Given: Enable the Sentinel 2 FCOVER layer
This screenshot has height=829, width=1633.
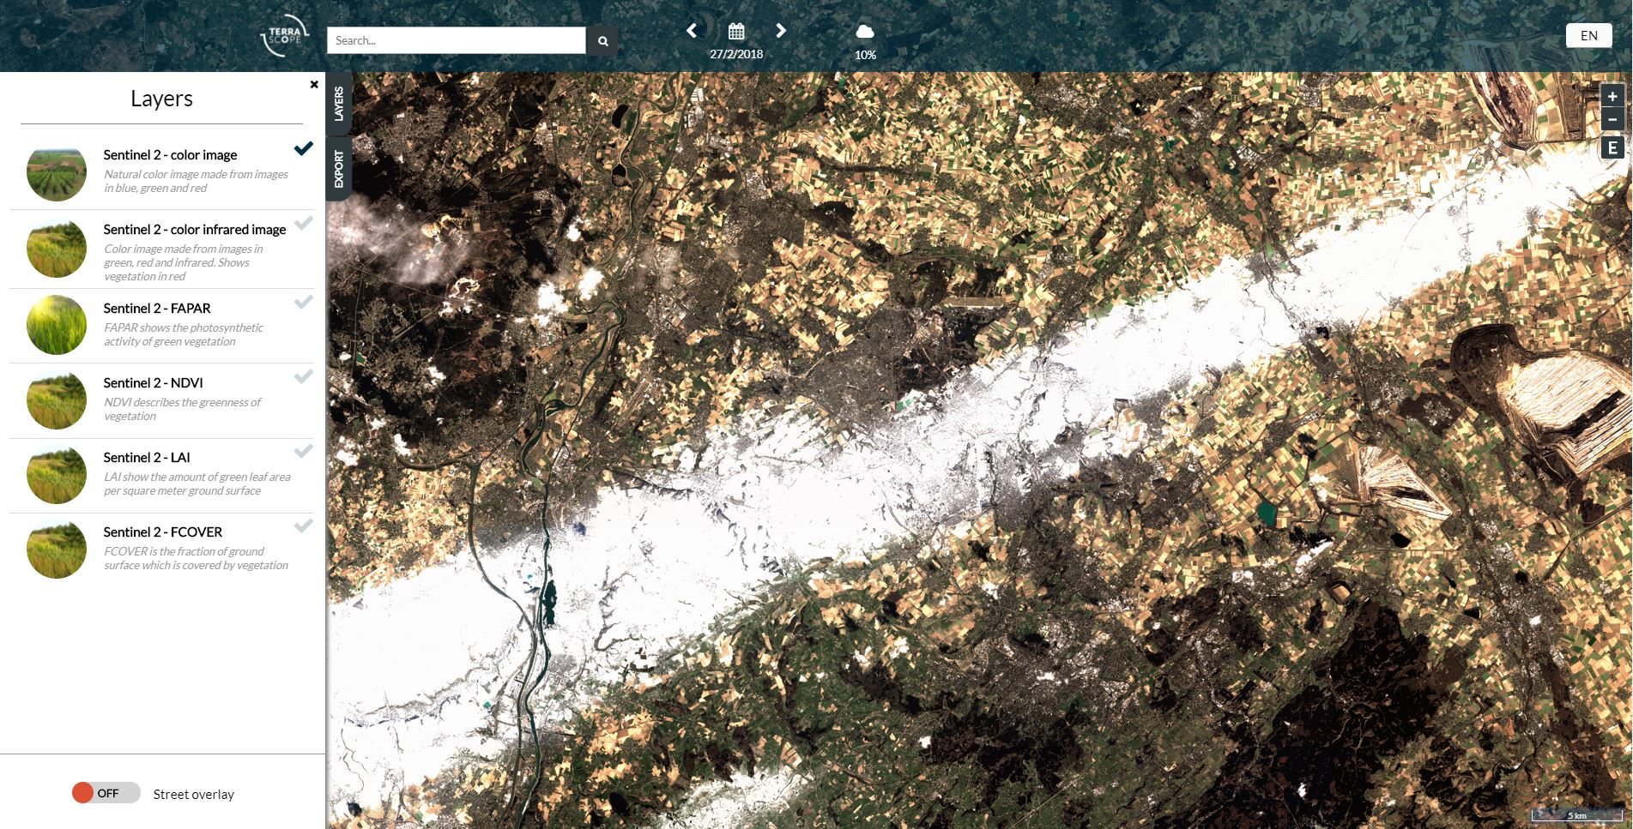Looking at the screenshot, I should coord(304,526).
